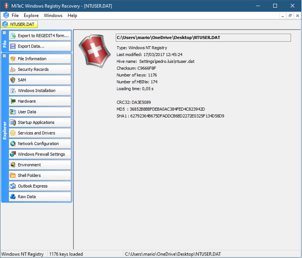Image resolution: width=302 pixels, height=258 pixels.
Task: Click the Startup Applications icon
Action: click(13, 122)
